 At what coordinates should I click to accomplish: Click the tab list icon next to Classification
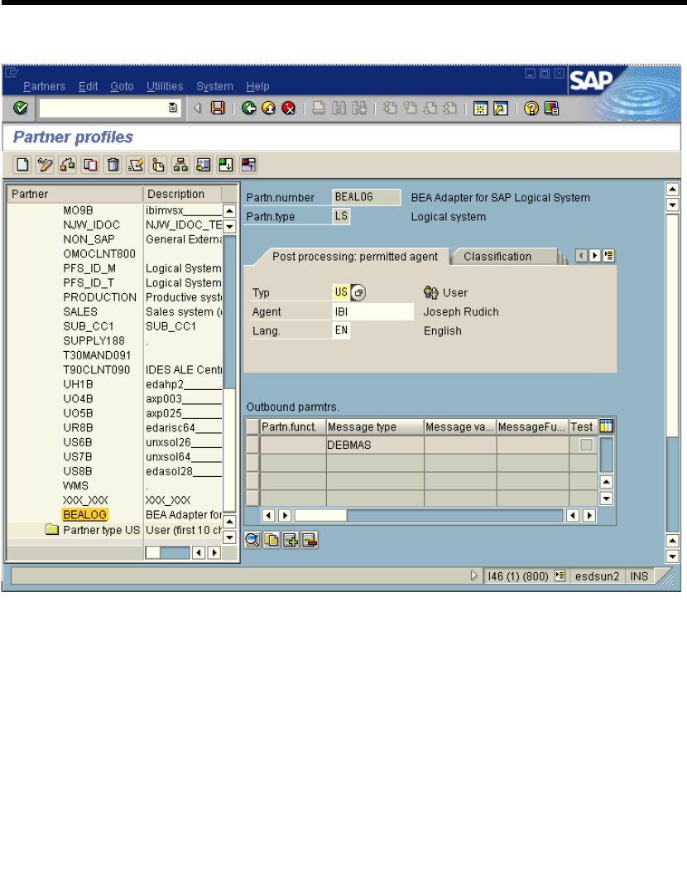click(x=608, y=256)
